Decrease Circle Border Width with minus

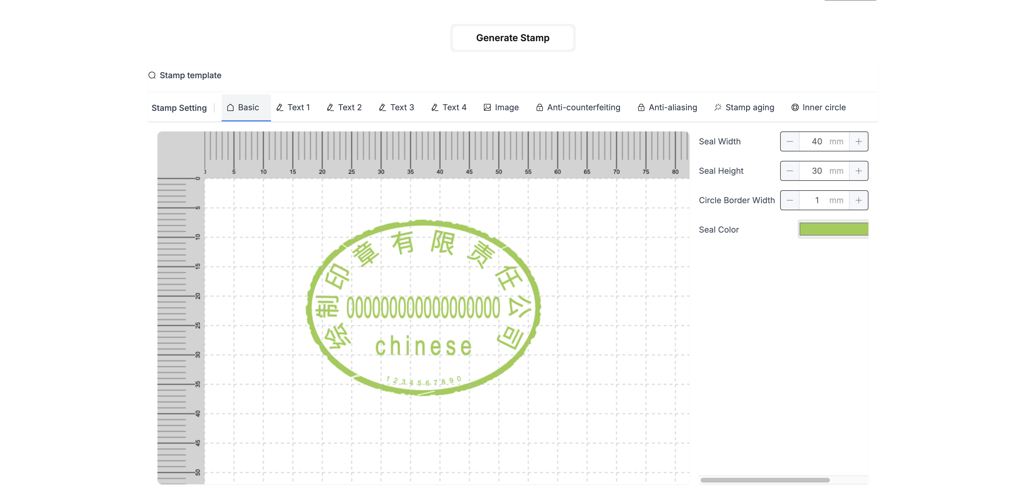coord(790,201)
